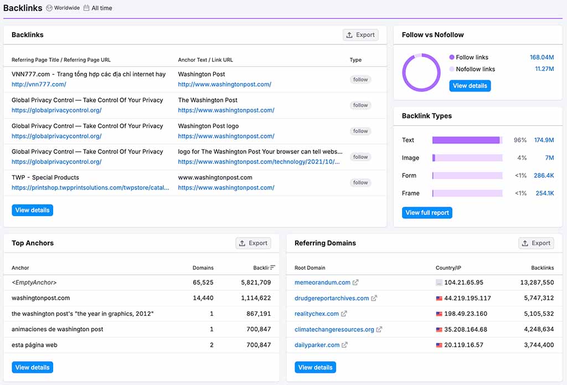Click the All time calendar icon

[x=86, y=8]
